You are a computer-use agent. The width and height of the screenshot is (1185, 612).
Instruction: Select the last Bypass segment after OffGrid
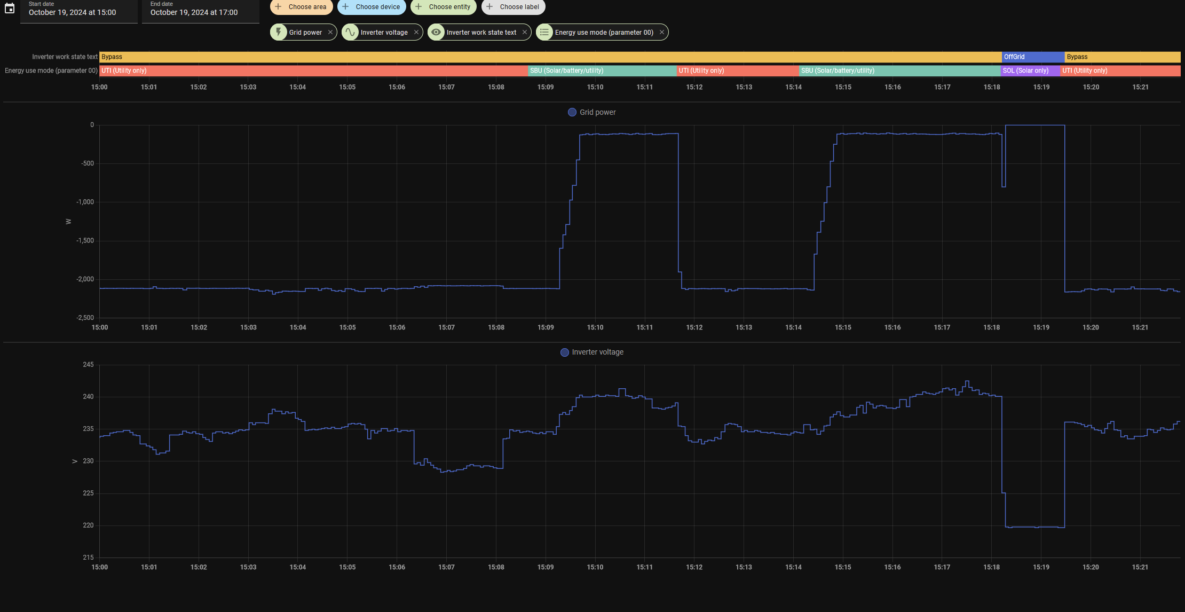click(x=1123, y=57)
